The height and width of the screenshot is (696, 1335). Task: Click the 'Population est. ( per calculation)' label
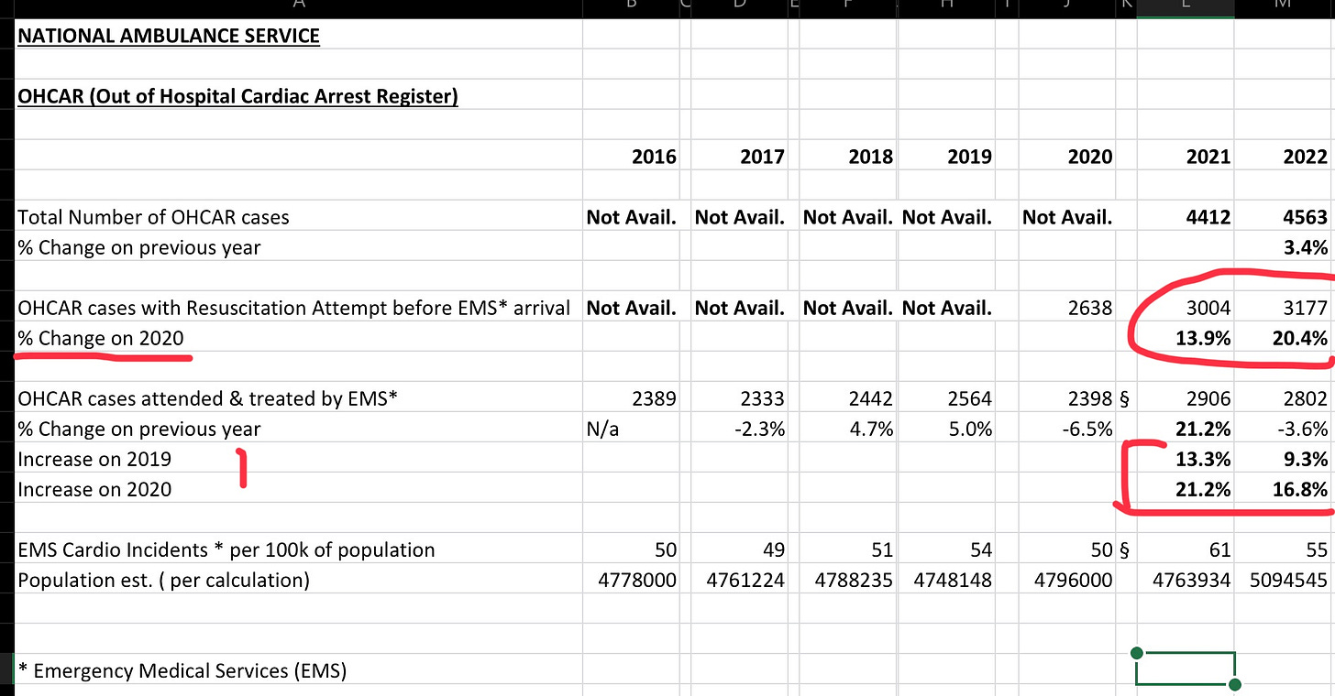tap(163, 580)
